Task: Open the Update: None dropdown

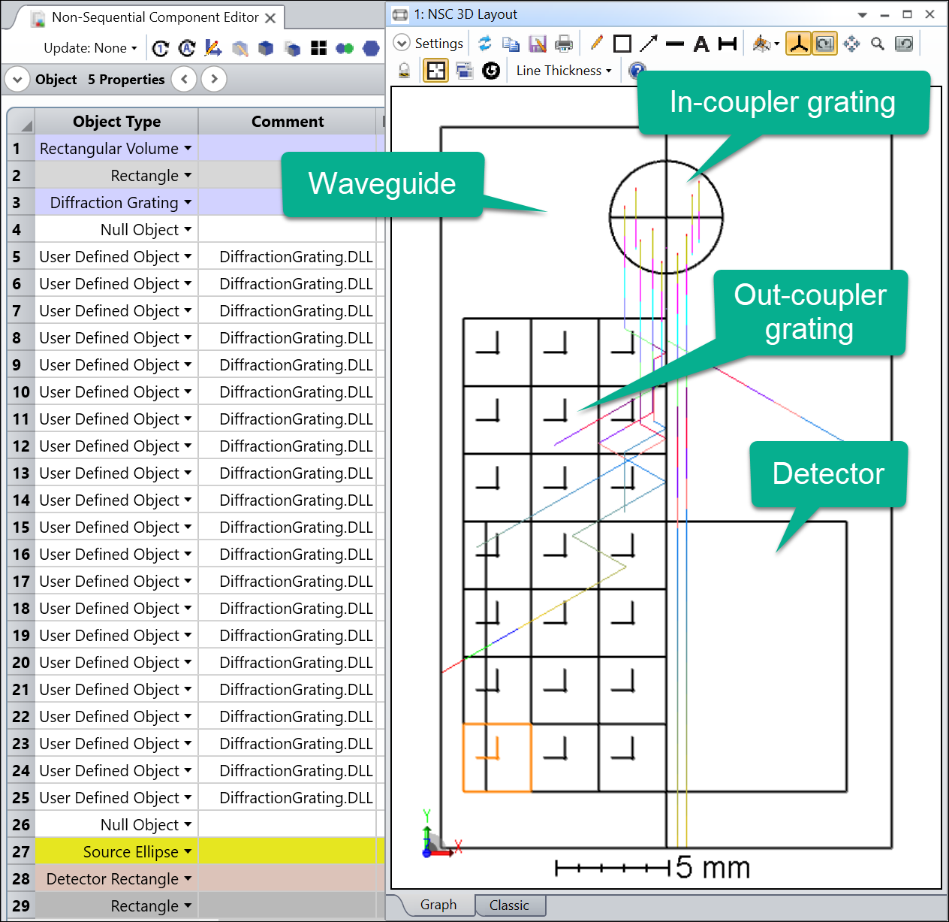Action: (91, 48)
